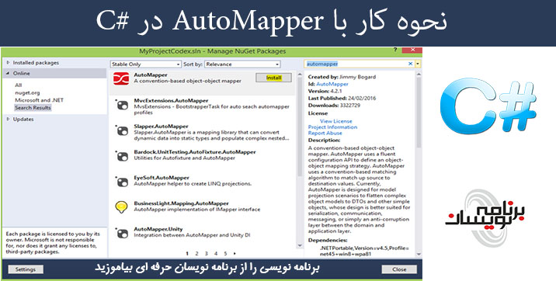The width and height of the screenshot is (556, 281).
Task: Click the Version: 4.2.1 text
Action: 325,91
